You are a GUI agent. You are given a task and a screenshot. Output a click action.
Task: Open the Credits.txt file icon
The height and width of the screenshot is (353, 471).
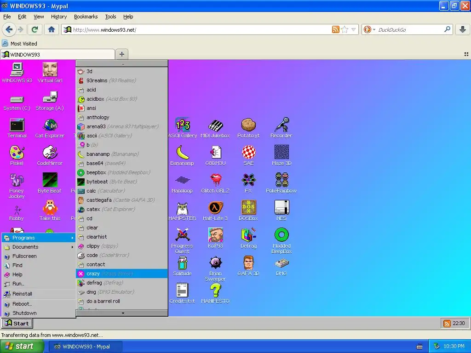pyautogui.click(x=182, y=293)
